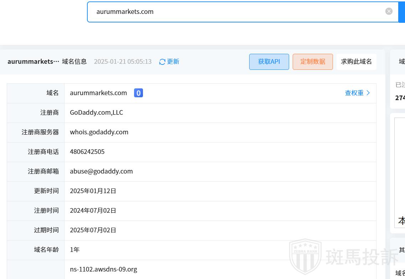The height and width of the screenshot is (279, 405).
Task: Click the blue search button at the search box edge
Action: pos(402,12)
